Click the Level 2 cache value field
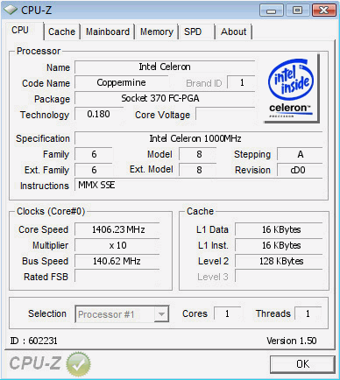The width and height of the screenshot is (340, 380). (279, 261)
